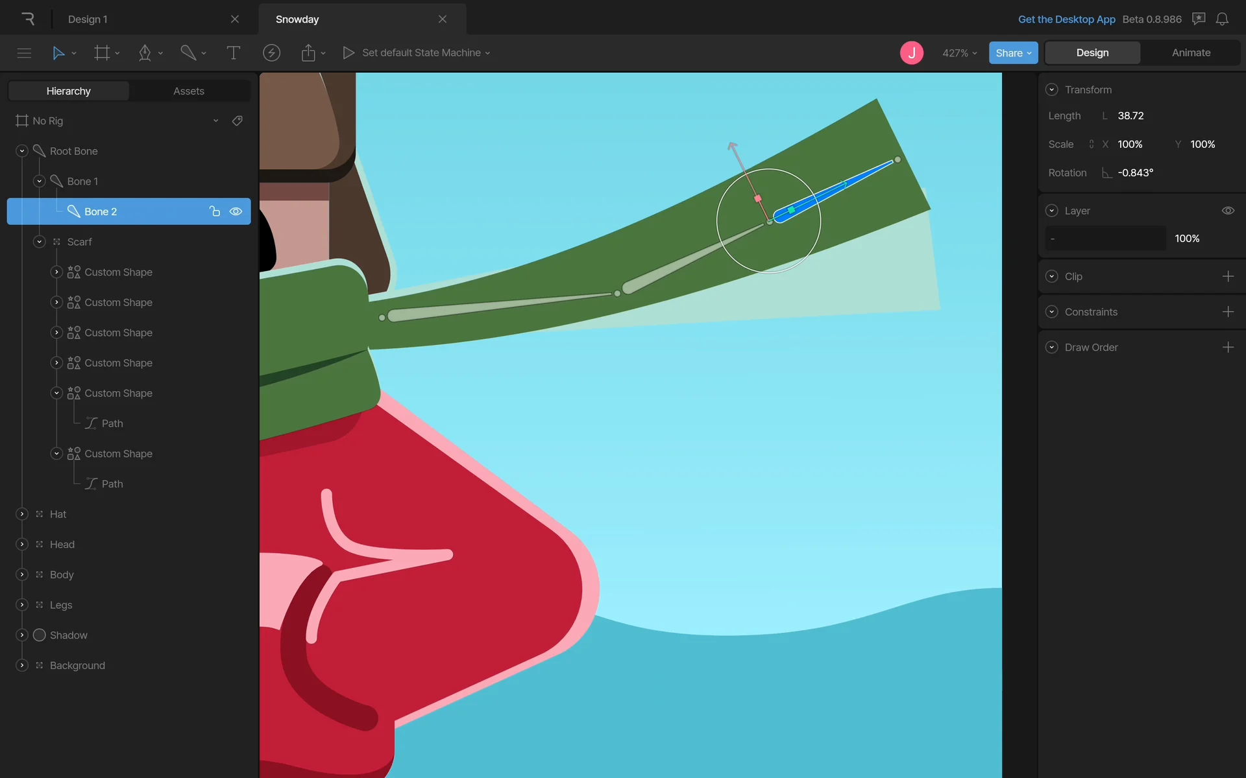Add a new Constraint with plus
This screenshot has width=1246, height=778.
[x=1228, y=312]
